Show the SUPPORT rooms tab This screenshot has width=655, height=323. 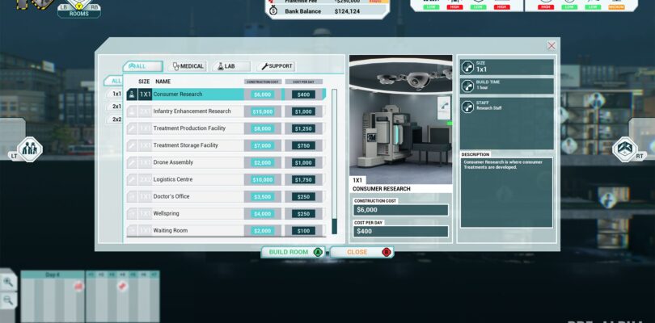276,66
